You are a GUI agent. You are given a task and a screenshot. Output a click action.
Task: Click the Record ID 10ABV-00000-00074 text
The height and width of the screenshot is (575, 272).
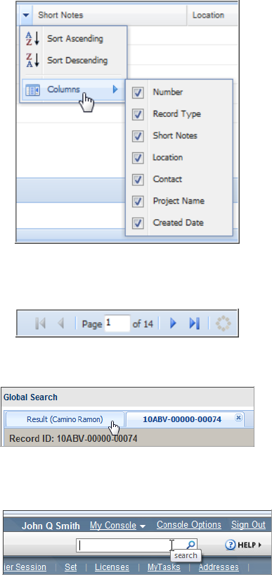tap(73, 438)
